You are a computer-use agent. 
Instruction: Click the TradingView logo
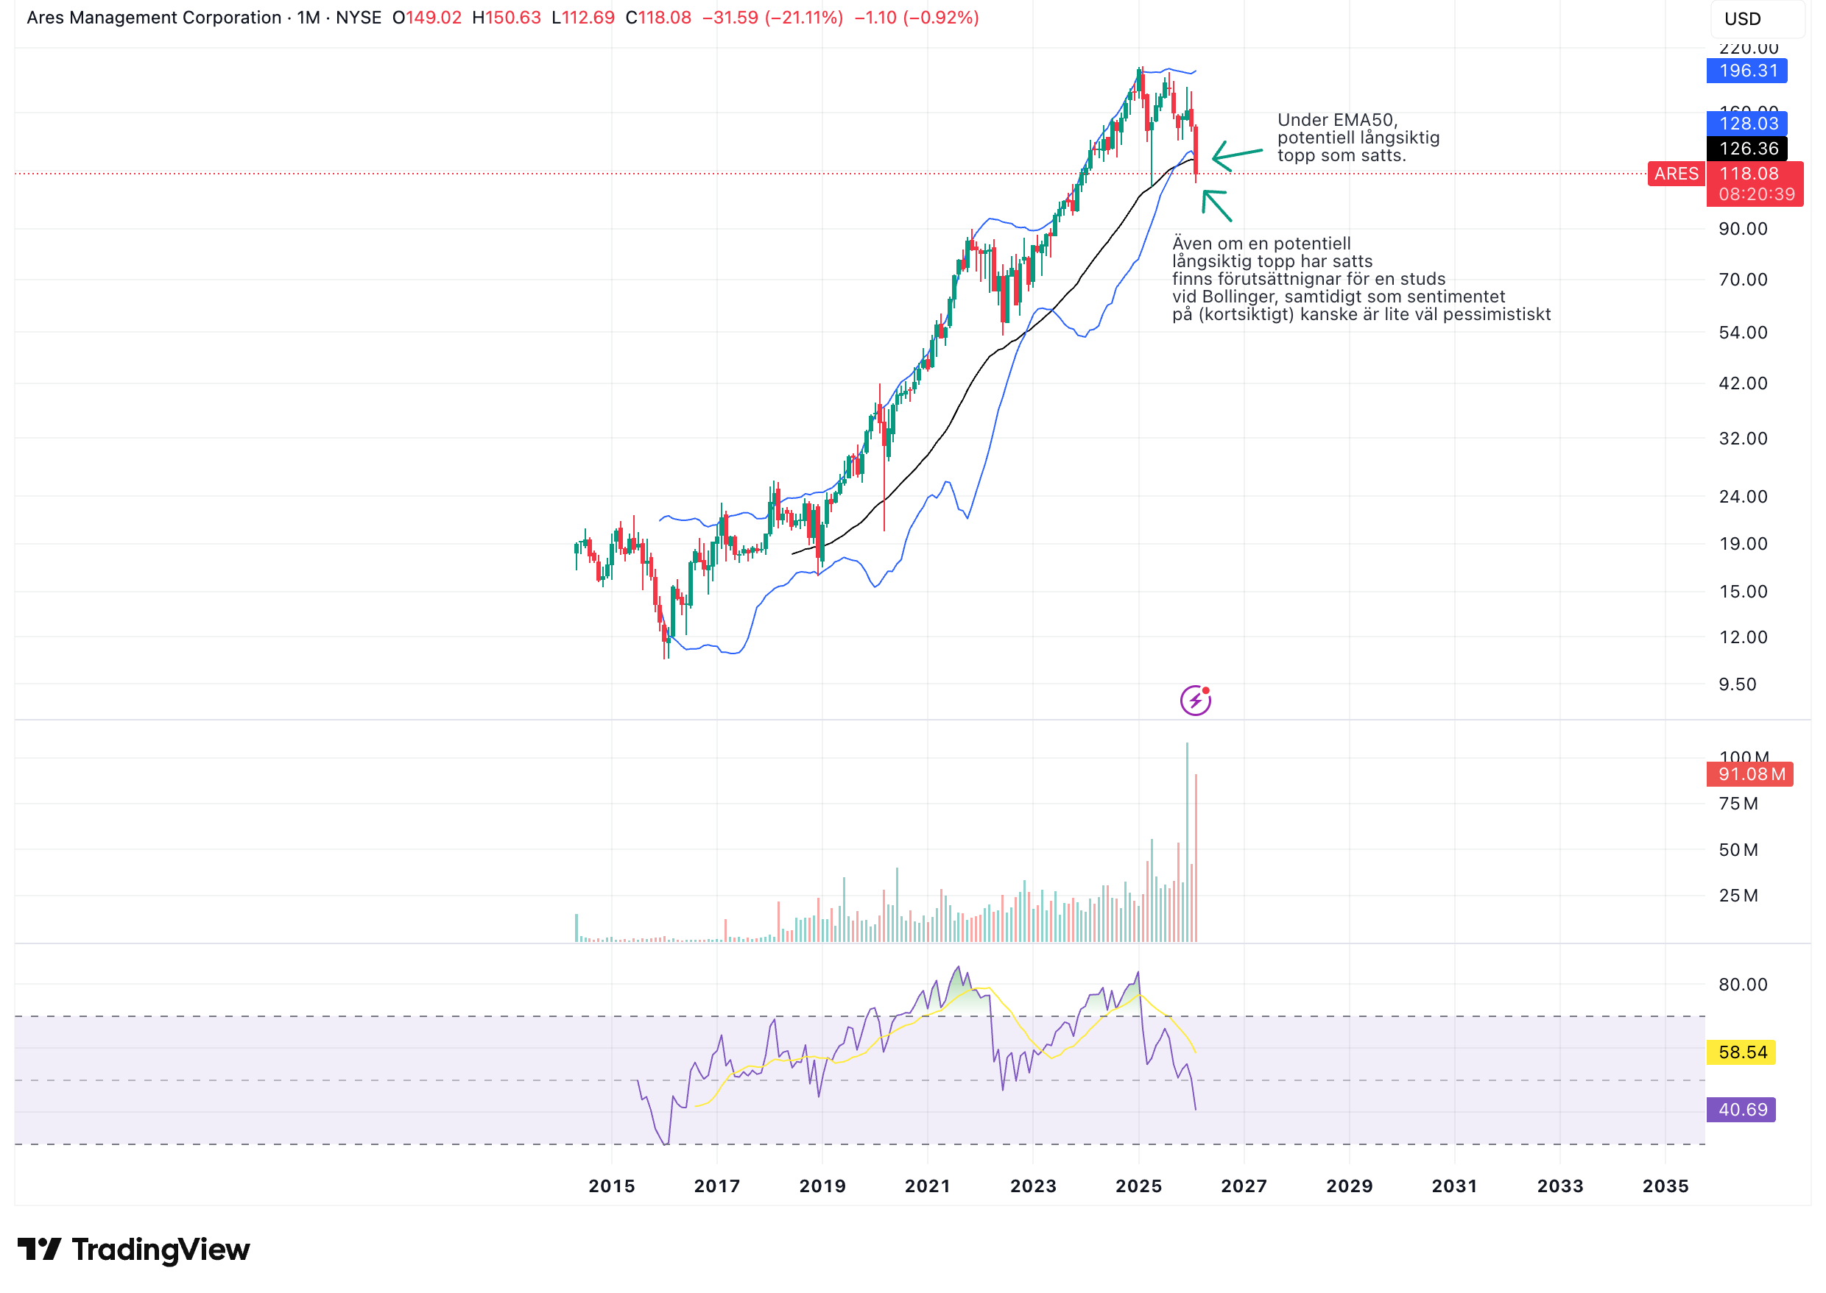coord(133,1249)
